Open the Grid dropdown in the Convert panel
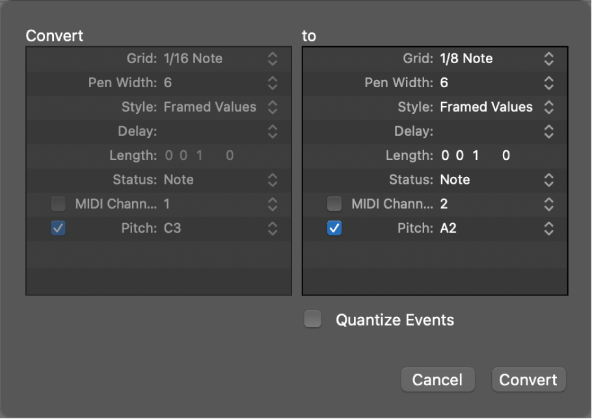 273,59
